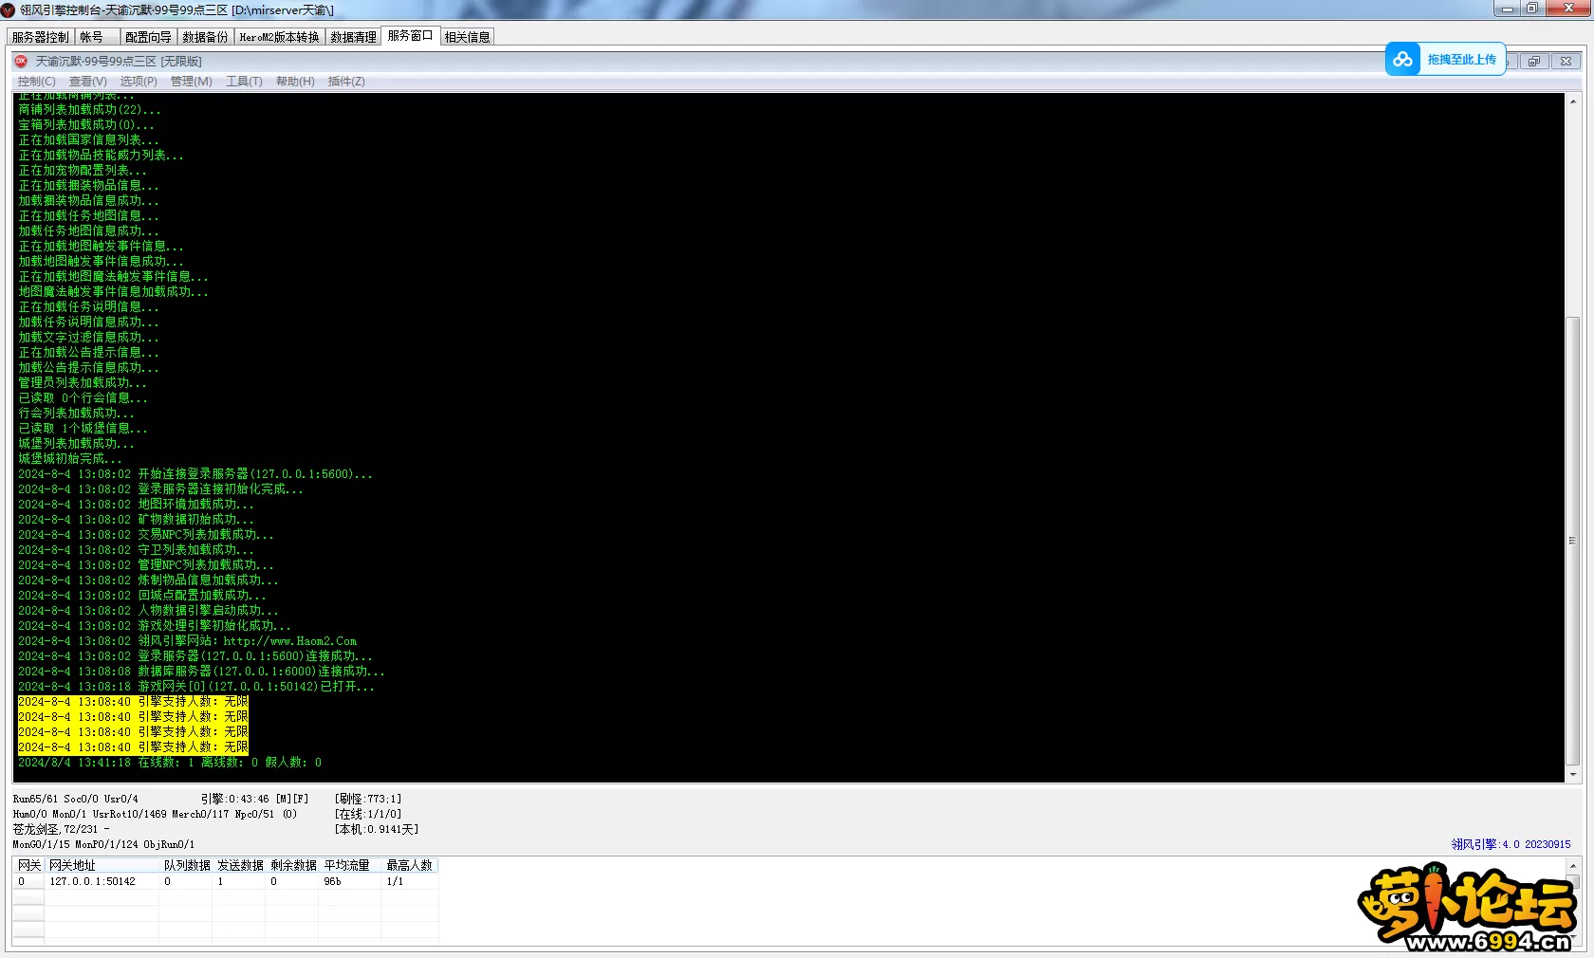This screenshot has height=958, width=1594.
Task: Click the 剩余数据 column header
Action: click(x=292, y=865)
